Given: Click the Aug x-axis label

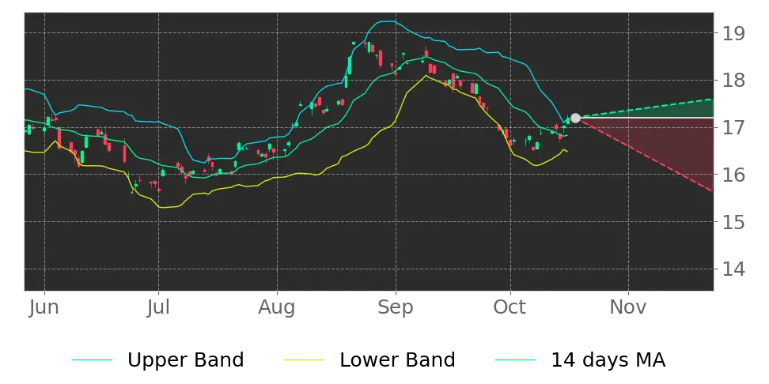Looking at the screenshot, I should (277, 307).
